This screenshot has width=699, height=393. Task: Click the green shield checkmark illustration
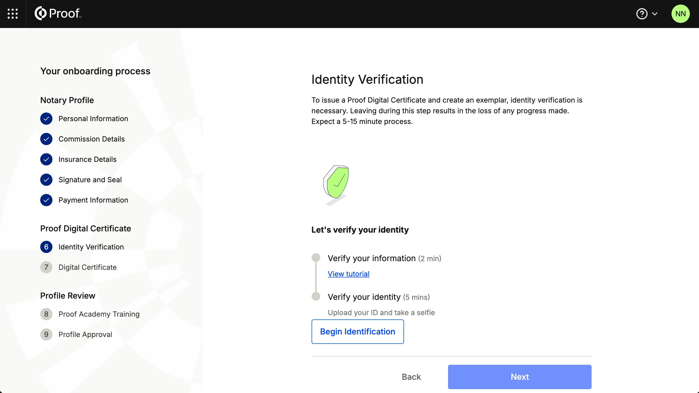336,184
